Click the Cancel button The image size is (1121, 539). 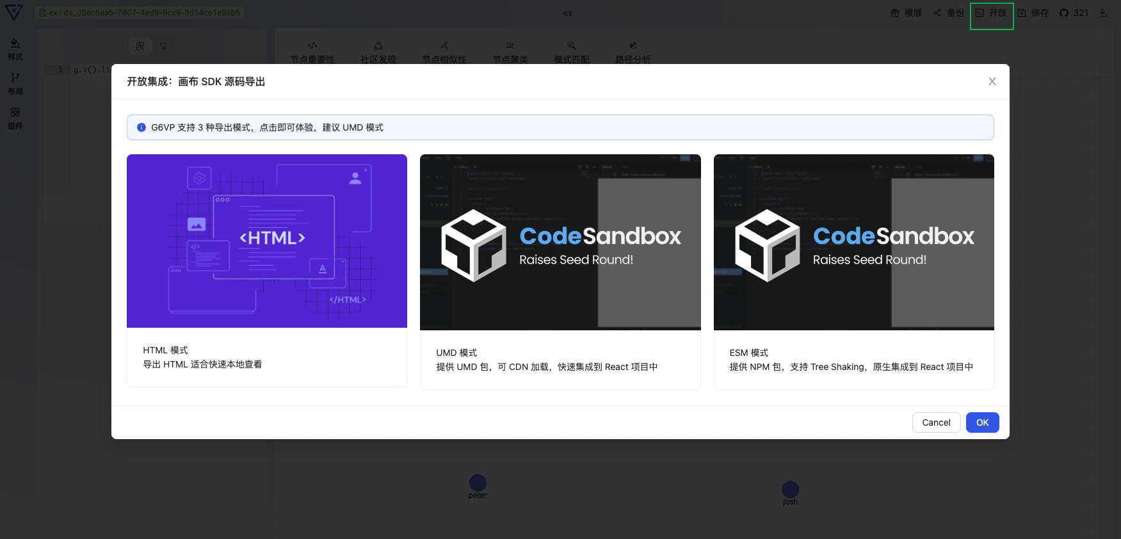936,422
